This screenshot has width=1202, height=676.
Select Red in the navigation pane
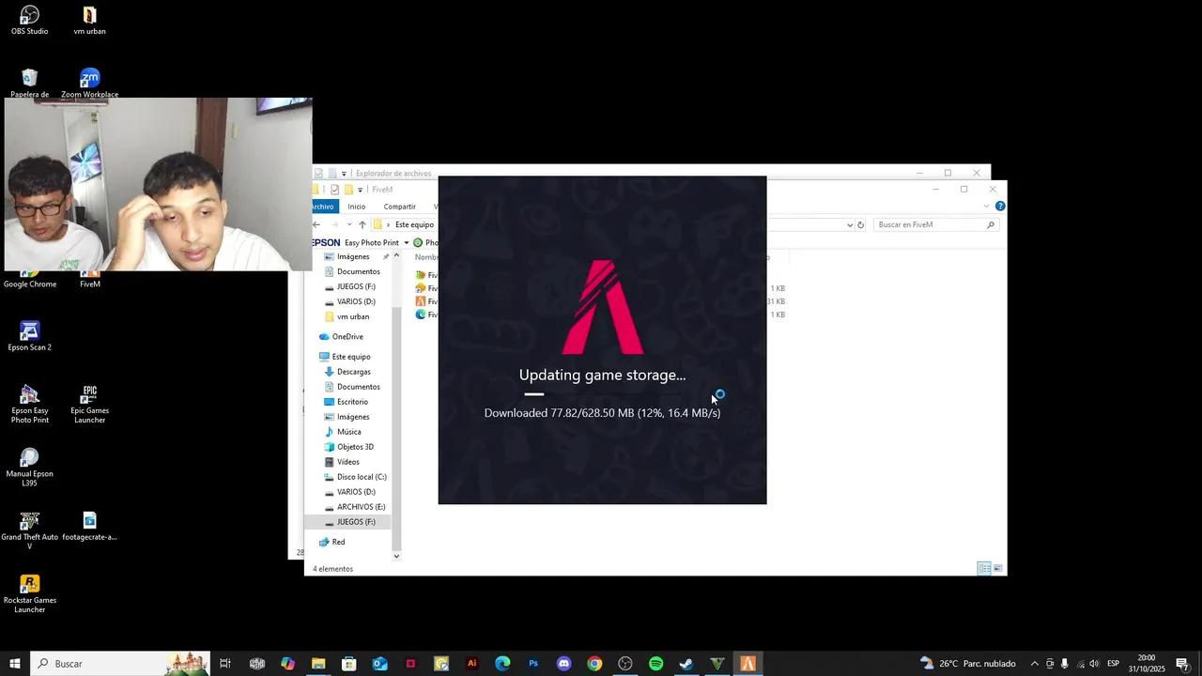pos(338,543)
